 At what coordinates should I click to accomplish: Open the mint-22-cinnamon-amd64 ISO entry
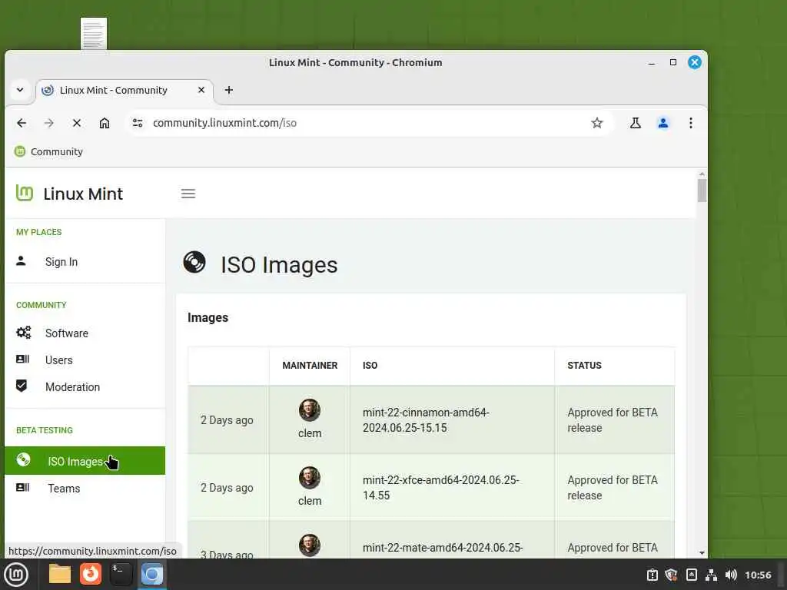[x=426, y=420]
